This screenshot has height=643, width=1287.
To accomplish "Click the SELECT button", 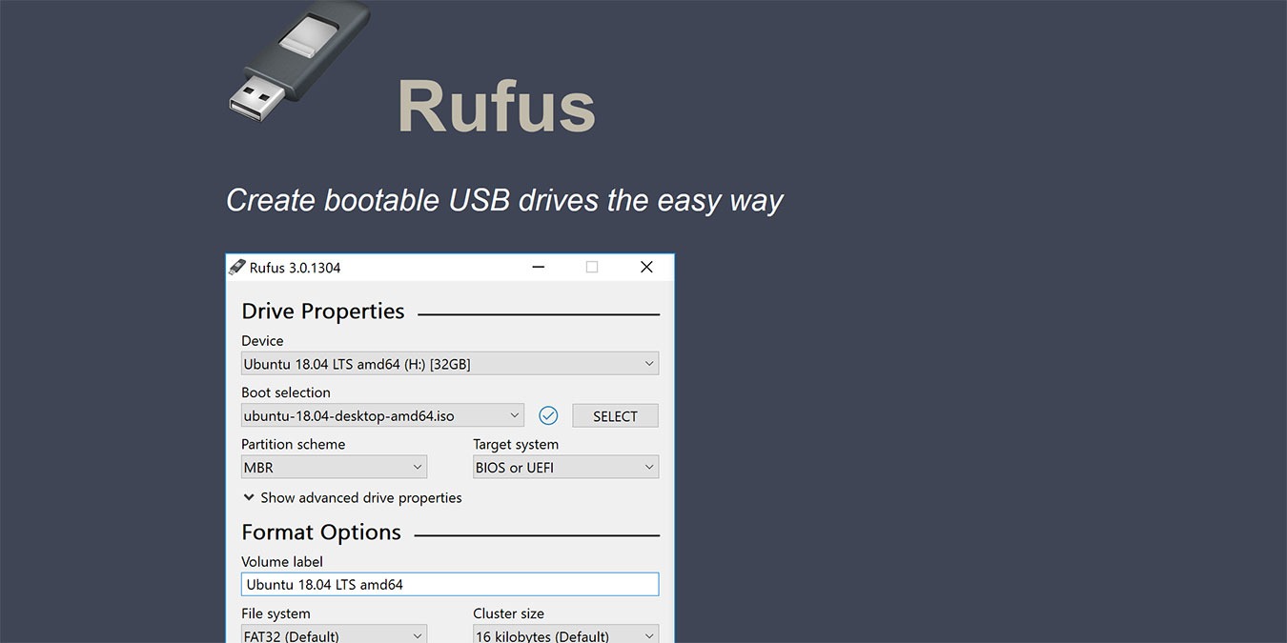I will [615, 415].
